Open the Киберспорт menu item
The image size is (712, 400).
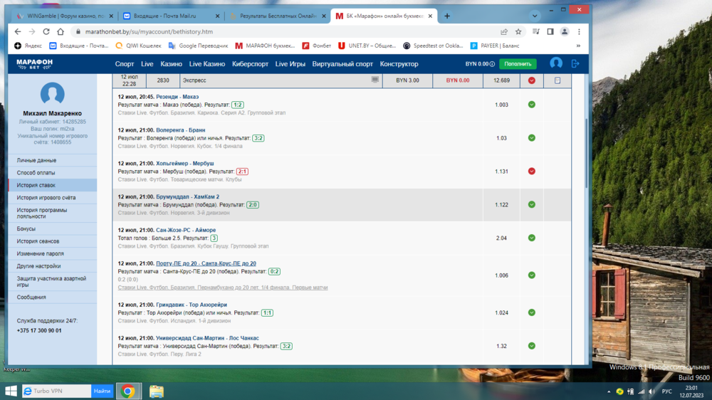coord(250,64)
